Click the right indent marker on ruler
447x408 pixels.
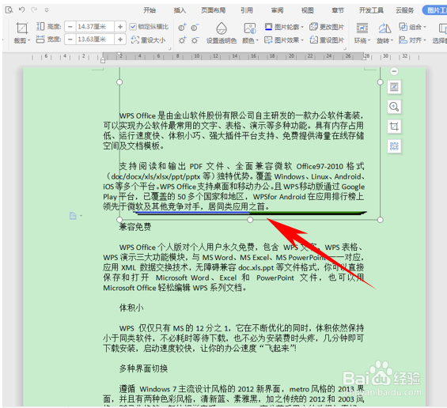[364, 59]
